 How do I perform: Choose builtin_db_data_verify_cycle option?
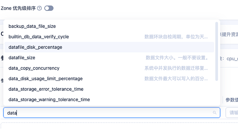point(109,37)
